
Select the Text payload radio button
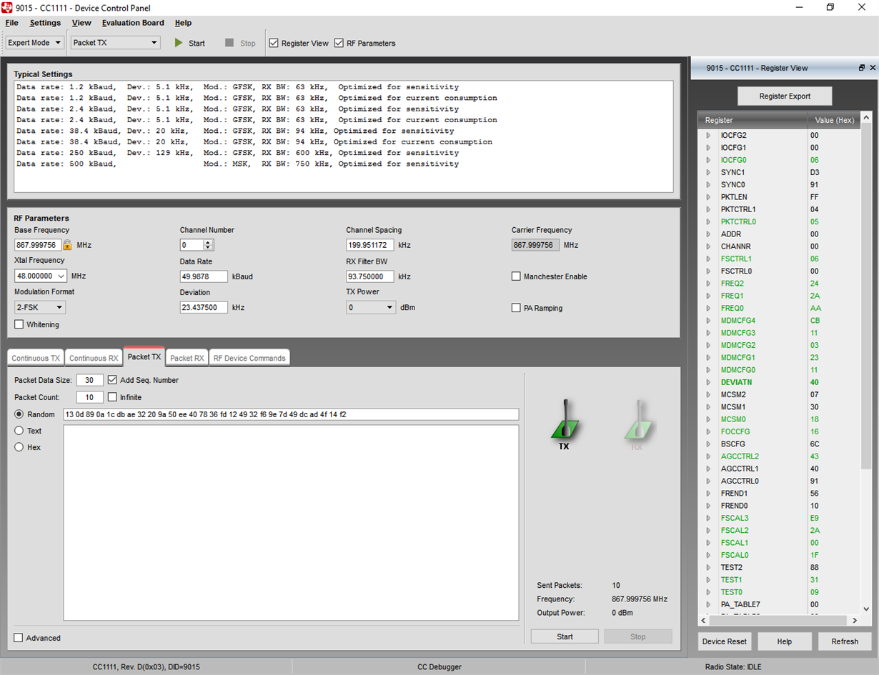19,431
